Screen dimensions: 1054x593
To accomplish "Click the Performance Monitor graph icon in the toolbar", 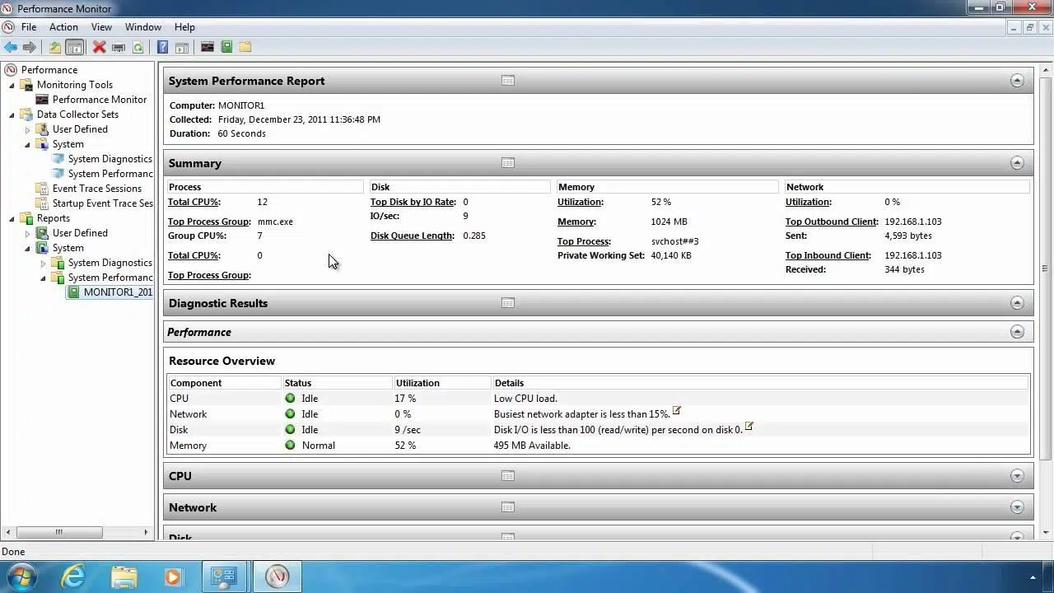I will coord(208,47).
